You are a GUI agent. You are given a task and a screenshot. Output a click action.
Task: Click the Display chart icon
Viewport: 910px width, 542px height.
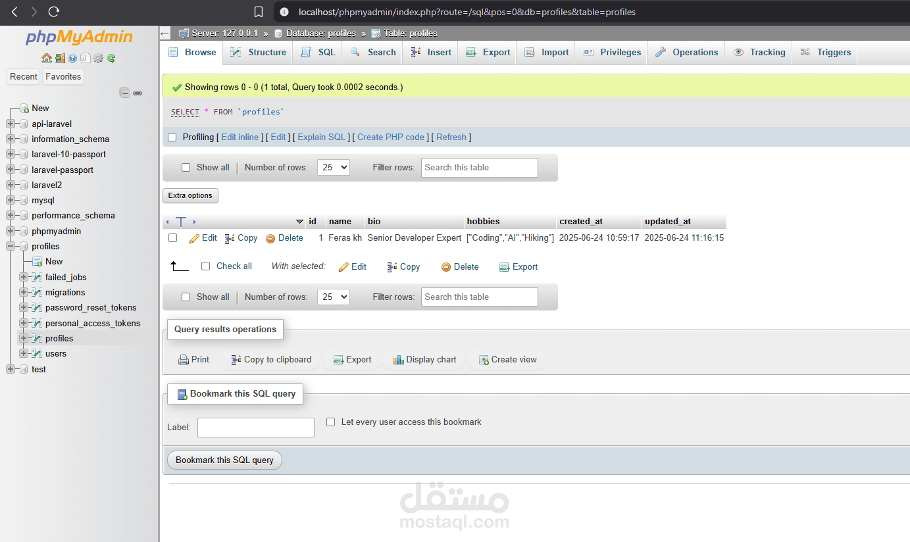tap(398, 360)
